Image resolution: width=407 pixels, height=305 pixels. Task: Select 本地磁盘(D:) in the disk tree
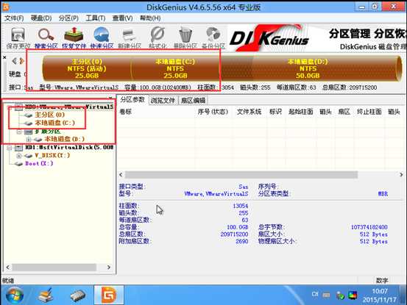pyautogui.click(x=64, y=139)
